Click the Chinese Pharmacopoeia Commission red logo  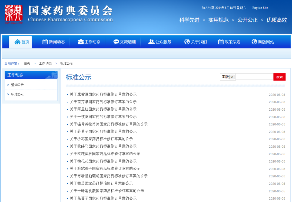point(14,14)
